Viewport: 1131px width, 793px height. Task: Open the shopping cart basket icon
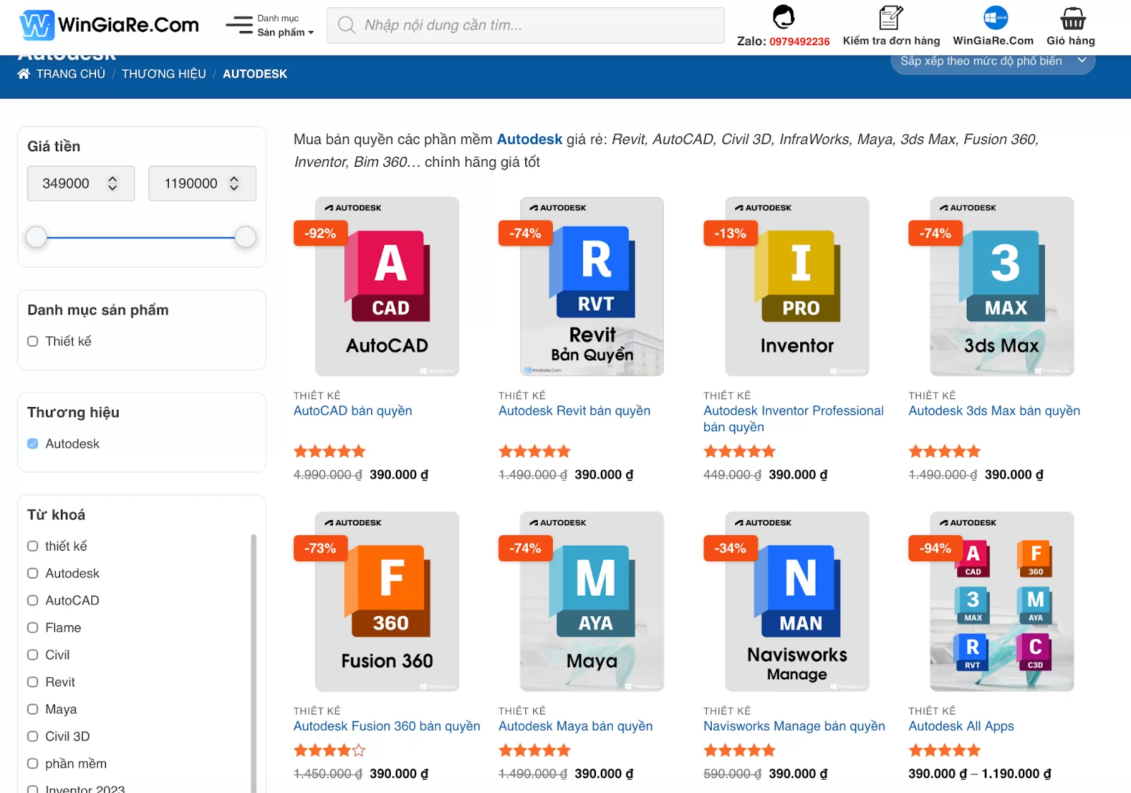1072,18
